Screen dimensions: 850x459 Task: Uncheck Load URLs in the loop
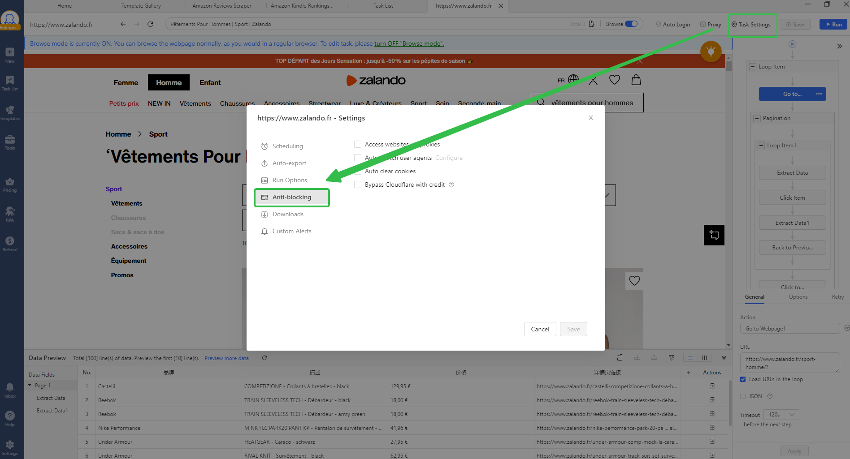click(743, 379)
